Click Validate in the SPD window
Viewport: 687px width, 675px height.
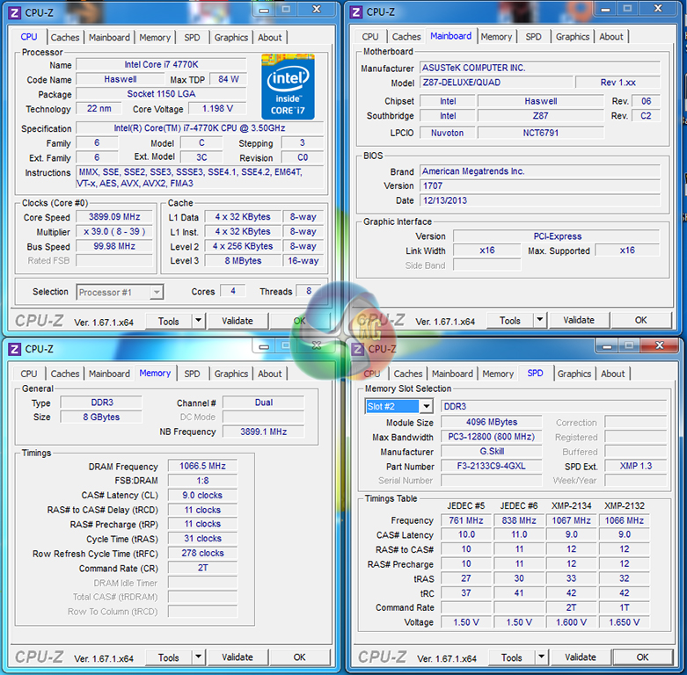coord(580,657)
